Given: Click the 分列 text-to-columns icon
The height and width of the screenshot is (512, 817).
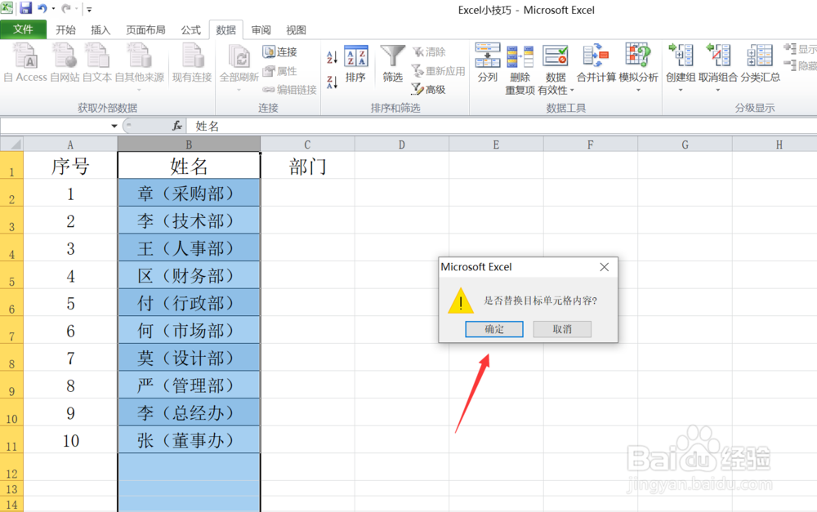Looking at the screenshot, I should (488, 61).
